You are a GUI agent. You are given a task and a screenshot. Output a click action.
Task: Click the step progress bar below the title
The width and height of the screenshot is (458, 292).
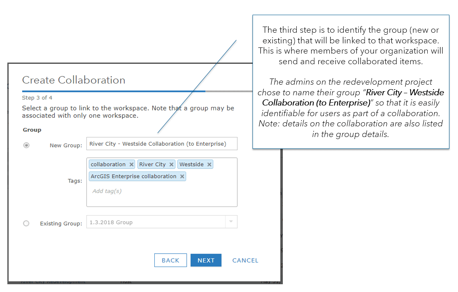(113, 91)
